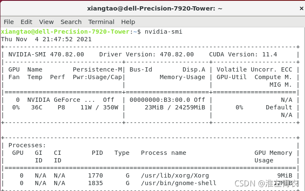The height and width of the screenshot is (191, 305).
Task: Click the 11W / 350W power usage
Action: pyautogui.click(x=99, y=107)
